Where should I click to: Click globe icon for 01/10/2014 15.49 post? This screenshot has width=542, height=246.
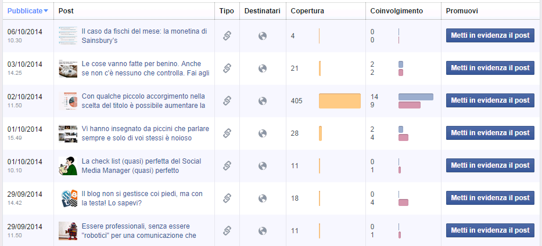[262, 133]
